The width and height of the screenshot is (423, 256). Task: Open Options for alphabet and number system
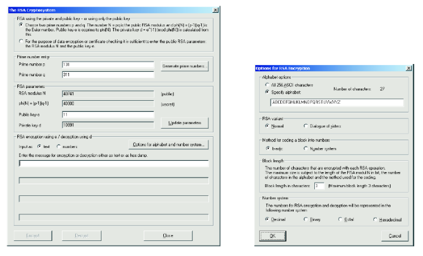[x=168, y=145]
